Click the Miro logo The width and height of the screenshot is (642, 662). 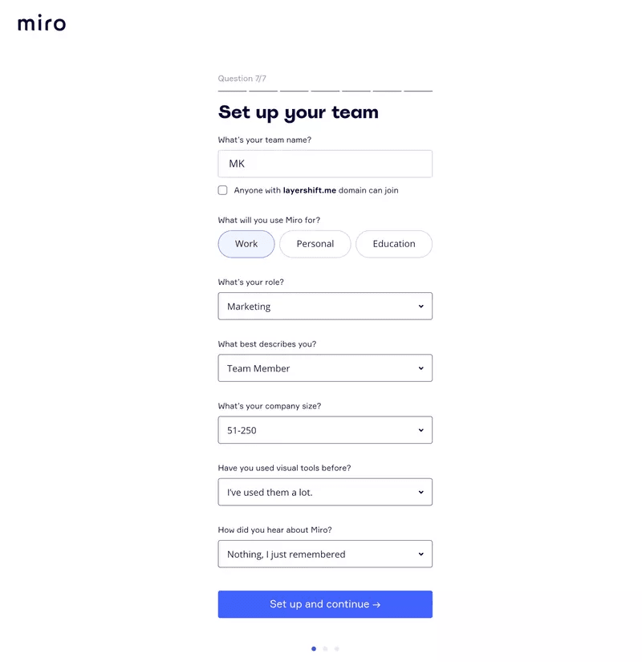pos(41,23)
